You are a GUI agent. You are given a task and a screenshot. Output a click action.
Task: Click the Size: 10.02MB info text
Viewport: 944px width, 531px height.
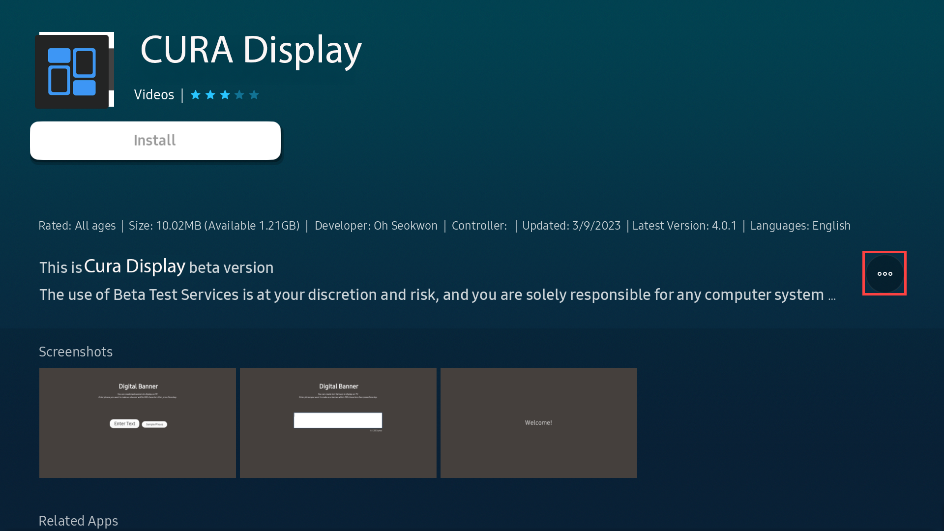(214, 226)
